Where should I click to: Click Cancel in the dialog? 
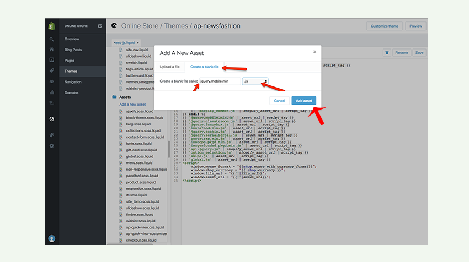click(x=279, y=101)
